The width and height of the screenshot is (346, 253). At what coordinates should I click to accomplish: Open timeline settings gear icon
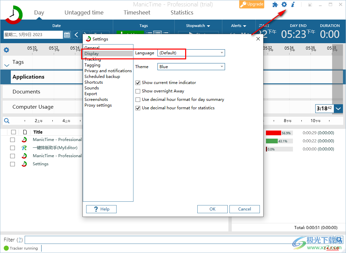pyautogui.click(x=6, y=50)
